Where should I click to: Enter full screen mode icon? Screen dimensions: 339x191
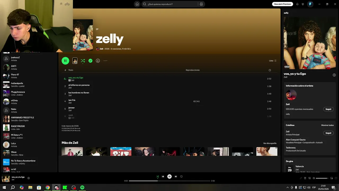click(x=336, y=178)
